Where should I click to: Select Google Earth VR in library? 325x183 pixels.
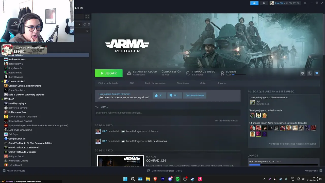coord(17,139)
